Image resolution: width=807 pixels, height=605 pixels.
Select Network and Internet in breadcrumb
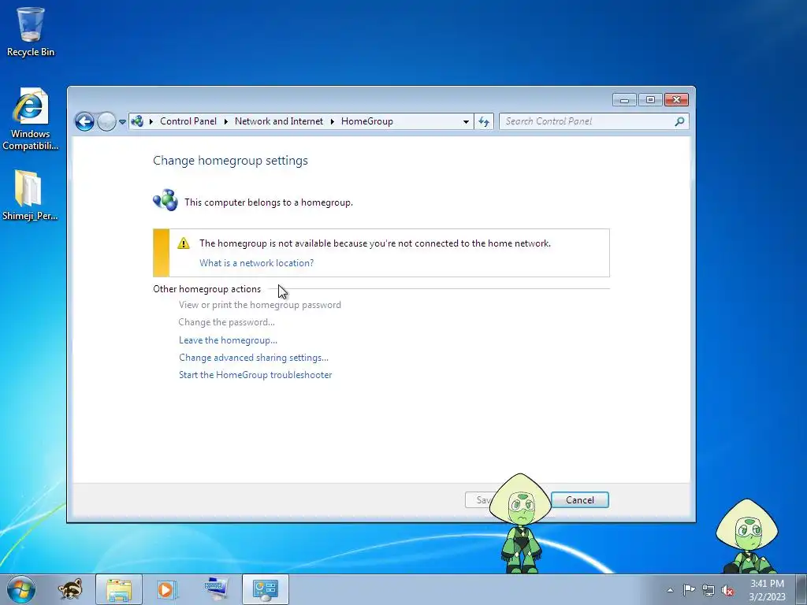click(279, 121)
